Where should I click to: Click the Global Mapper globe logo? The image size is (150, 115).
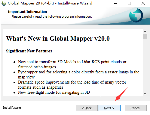tap(136, 15)
